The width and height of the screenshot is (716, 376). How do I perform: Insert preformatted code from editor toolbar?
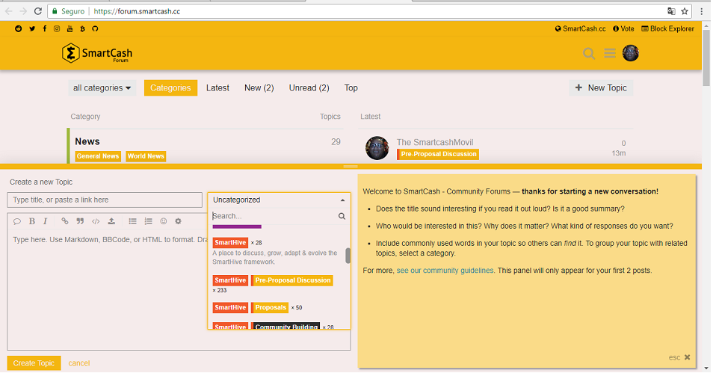pos(96,221)
